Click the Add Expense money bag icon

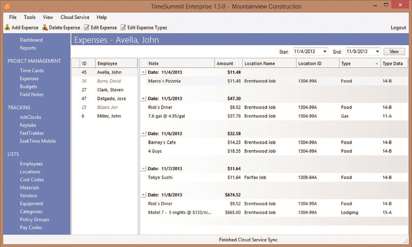click(7, 27)
